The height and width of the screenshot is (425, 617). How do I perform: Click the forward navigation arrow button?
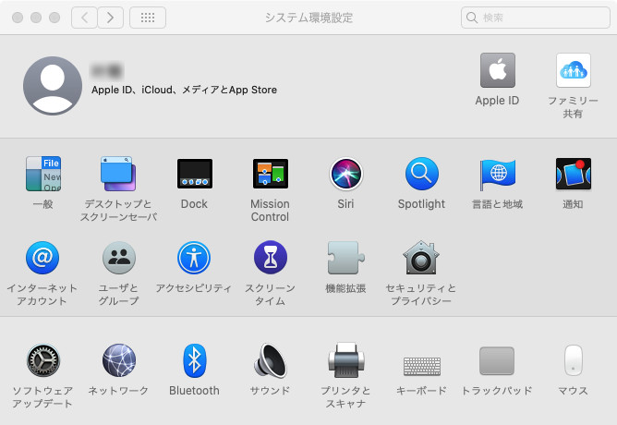[111, 18]
